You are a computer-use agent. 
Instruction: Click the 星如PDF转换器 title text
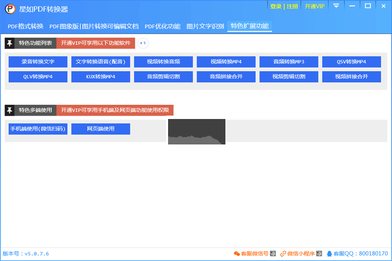[x=44, y=9]
